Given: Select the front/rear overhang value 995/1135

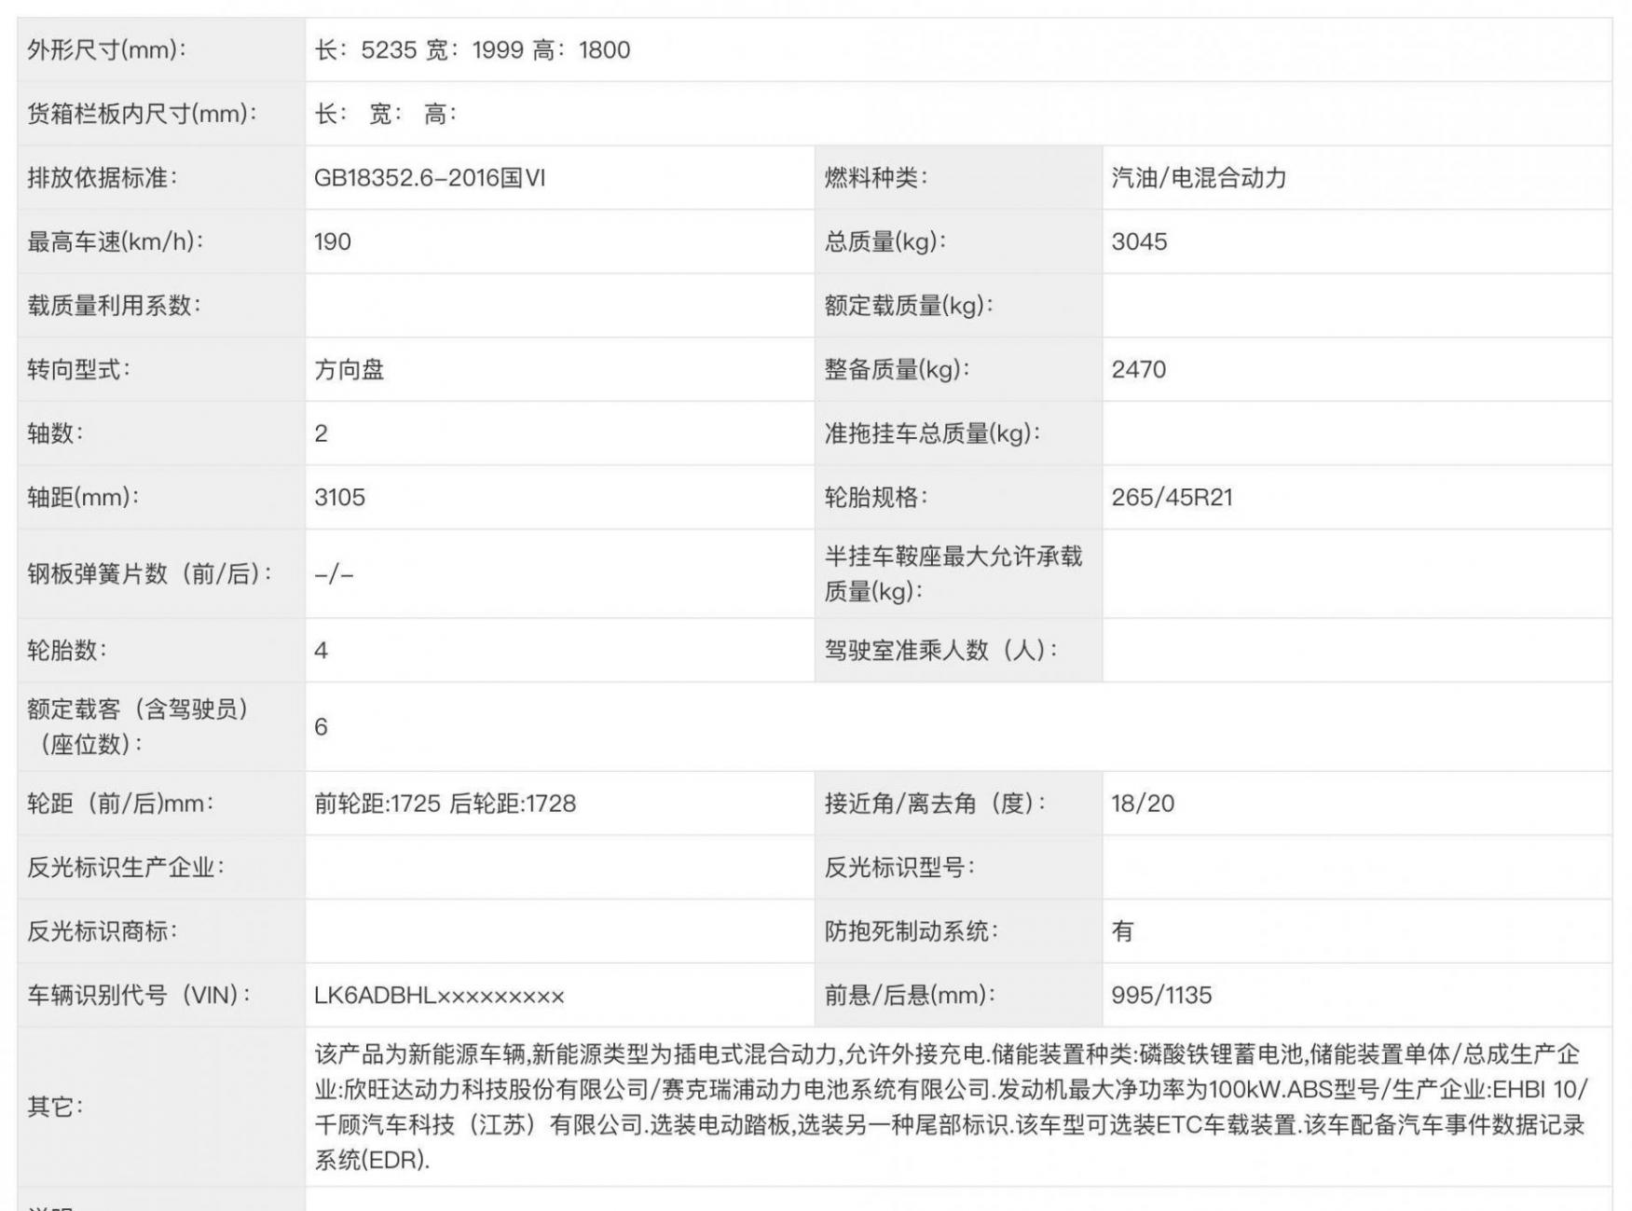Looking at the screenshot, I should 1161,996.
